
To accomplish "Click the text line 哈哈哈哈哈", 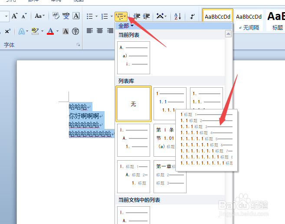I will pyautogui.click(x=84, y=125).
